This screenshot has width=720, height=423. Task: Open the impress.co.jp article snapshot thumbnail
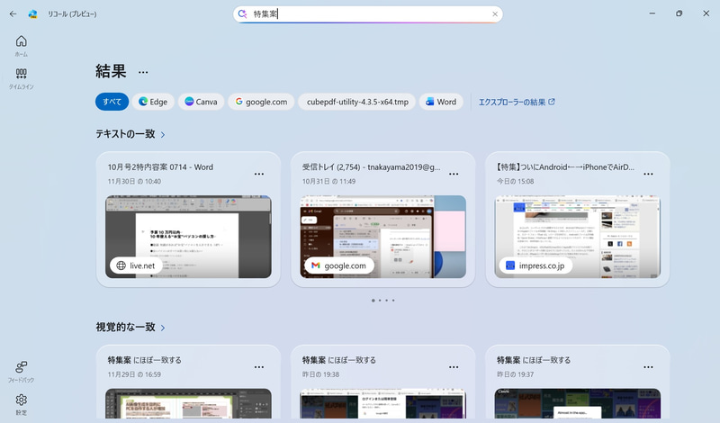(x=578, y=237)
